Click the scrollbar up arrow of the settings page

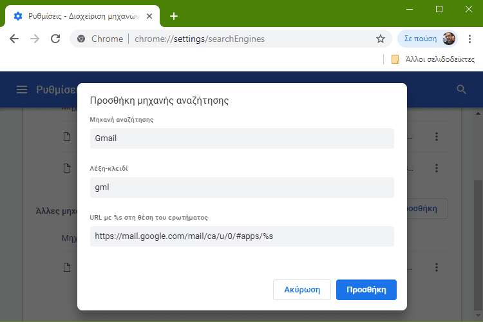pyautogui.click(x=478, y=114)
